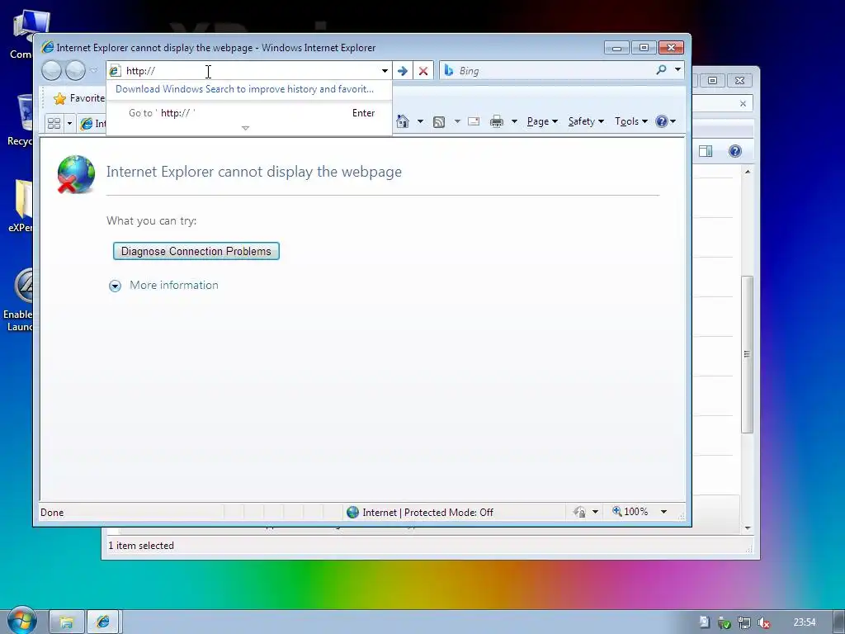Open the address bar history dropdown
Viewport: 845px width, 634px height.
pos(385,71)
